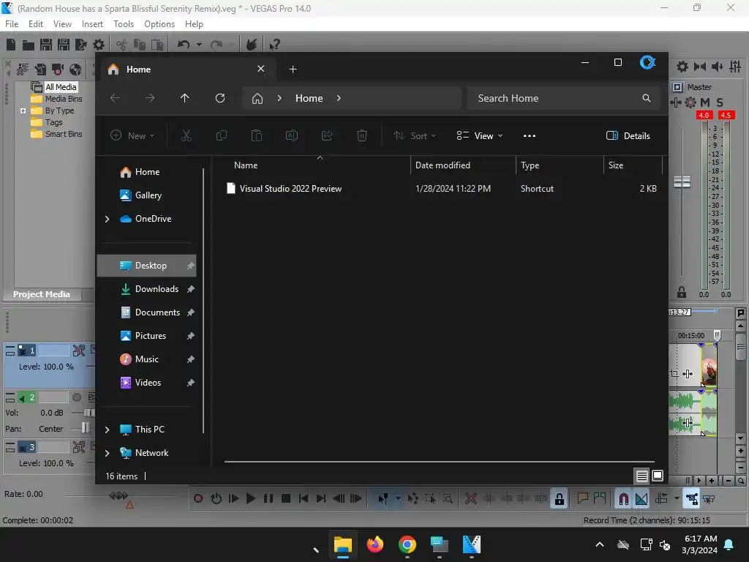Toggle Enable Snapping magnet icon in VEGAS
749x562 pixels.
[624, 499]
